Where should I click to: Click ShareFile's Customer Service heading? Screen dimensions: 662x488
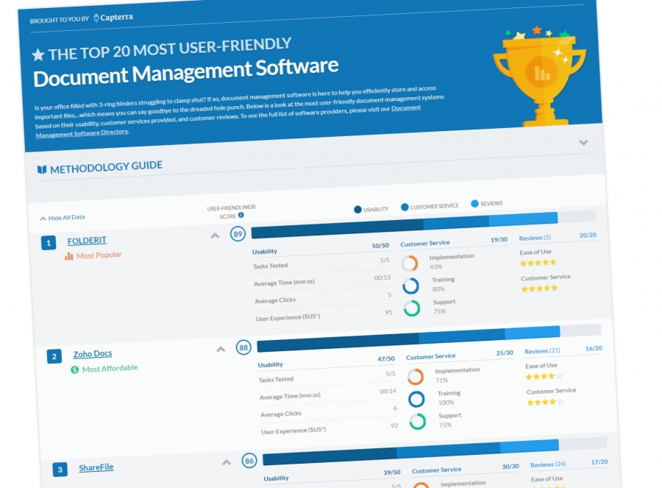(x=436, y=470)
